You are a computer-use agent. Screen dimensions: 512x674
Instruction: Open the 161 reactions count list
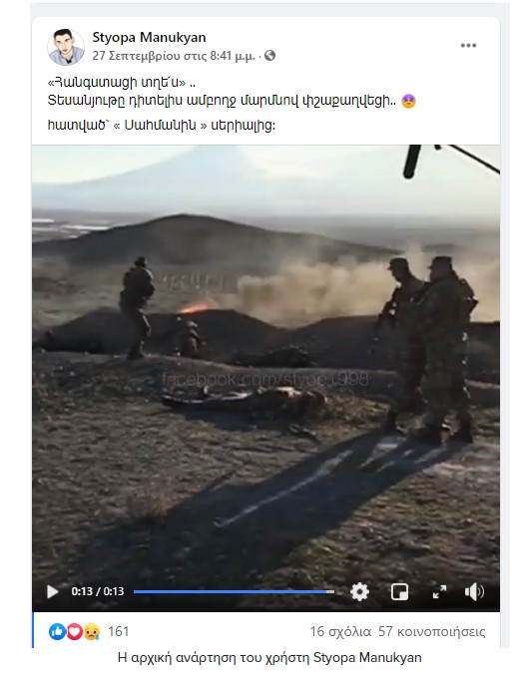[119, 631]
